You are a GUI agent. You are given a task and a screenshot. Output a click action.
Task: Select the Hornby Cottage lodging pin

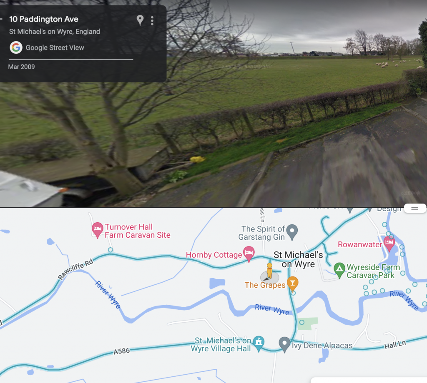click(249, 254)
